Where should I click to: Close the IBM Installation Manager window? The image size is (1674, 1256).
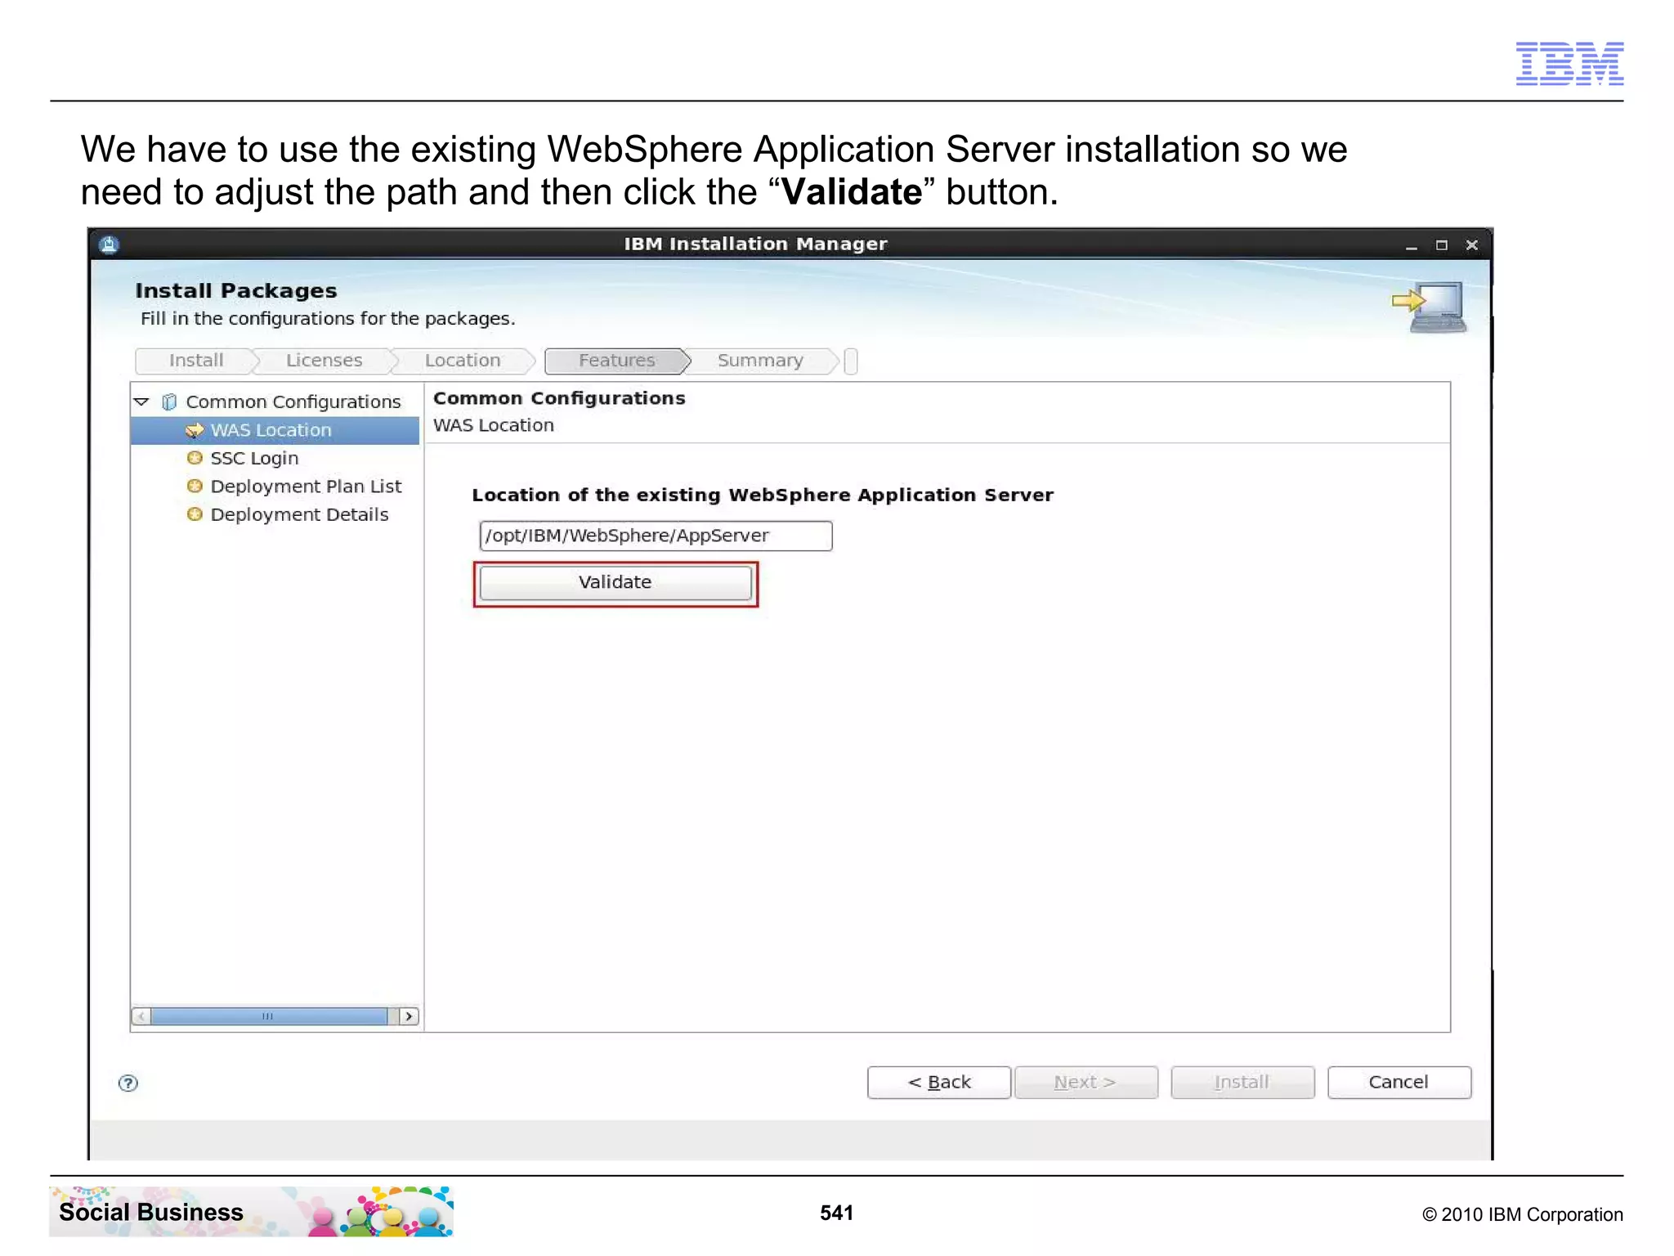click(1472, 245)
